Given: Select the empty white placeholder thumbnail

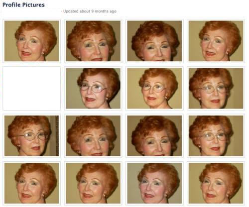Looking at the screenshot, I should [32, 89].
